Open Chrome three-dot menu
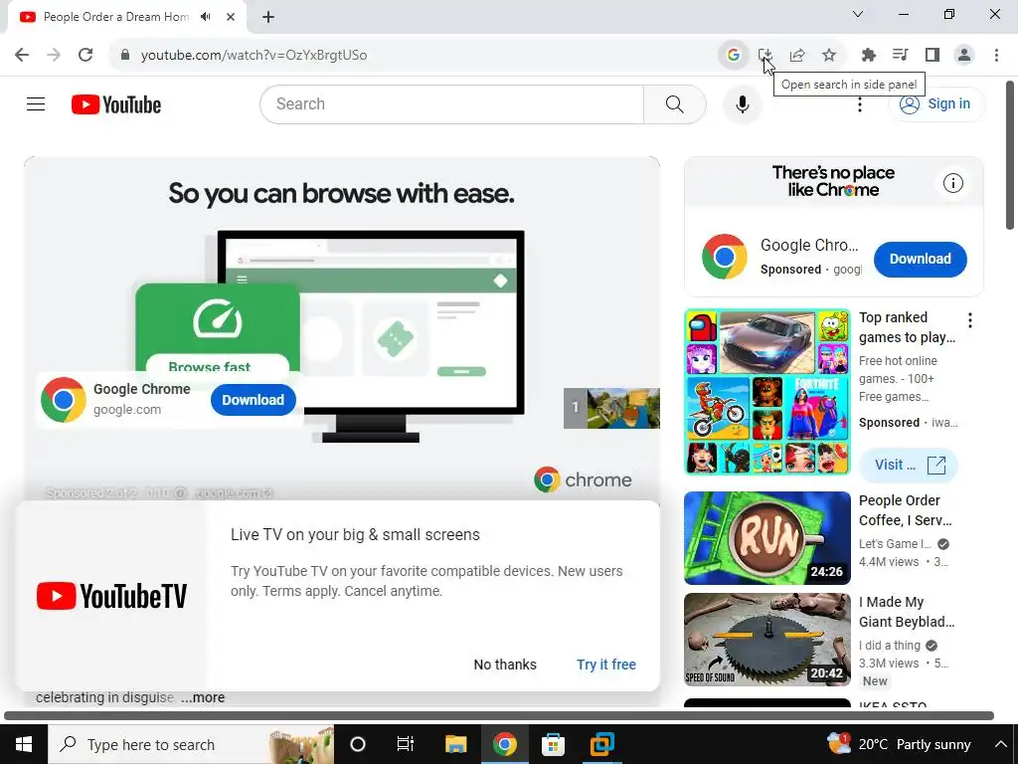 point(996,55)
